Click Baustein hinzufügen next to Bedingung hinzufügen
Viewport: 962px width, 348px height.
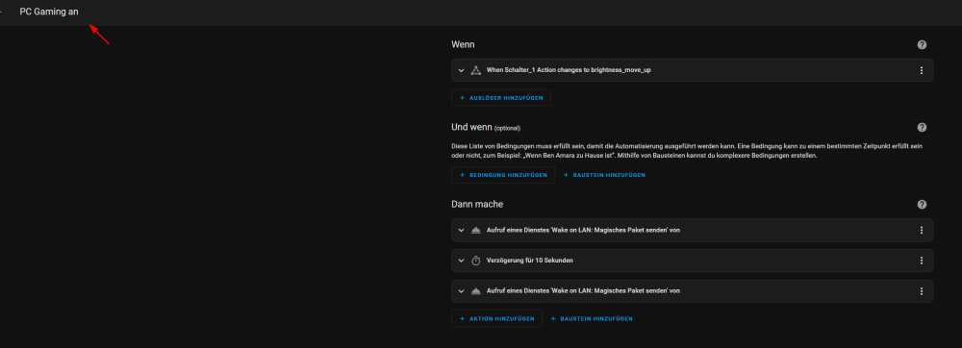click(x=604, y=175)
